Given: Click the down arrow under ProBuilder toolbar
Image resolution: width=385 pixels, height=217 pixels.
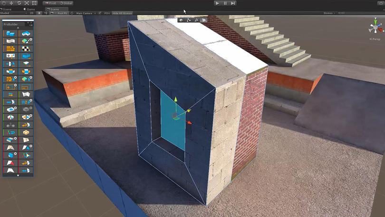Looking at the screenshot, I should pyautogui.click(x=18, y=175).
